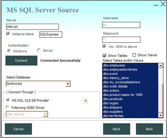This screenshot has height=138, width=167.
Task: Click the Connected Successfully status text
Action: point(60,60)
